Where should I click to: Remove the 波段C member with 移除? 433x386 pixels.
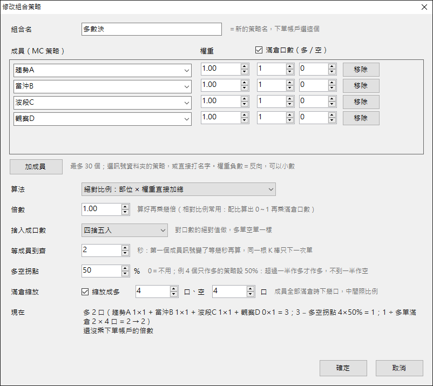(x=361, y=102)
